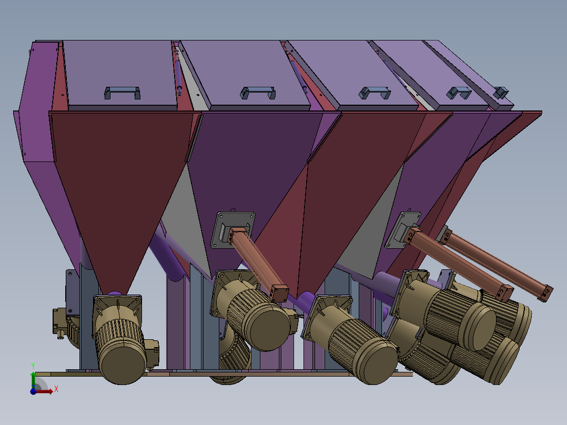This screenshot has height=425, width=567.
Task: Select the thin base plate under the frame
Action: [x=224, y=374]
